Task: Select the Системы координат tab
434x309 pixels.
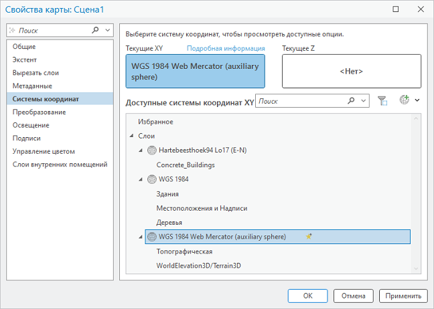Action: [60, 99]
